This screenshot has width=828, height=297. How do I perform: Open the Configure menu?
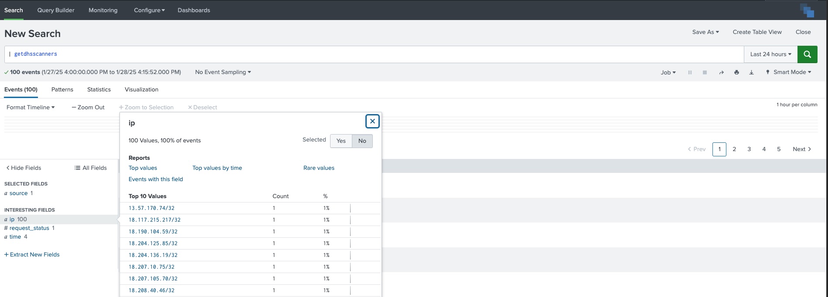(149, 10)
